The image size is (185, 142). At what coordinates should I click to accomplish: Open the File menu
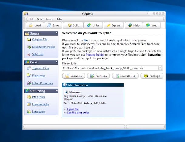[x=32, y=19]
